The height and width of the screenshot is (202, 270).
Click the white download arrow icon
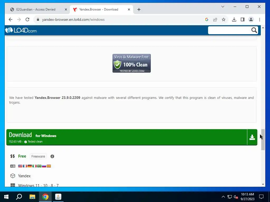tap(252, 137)
